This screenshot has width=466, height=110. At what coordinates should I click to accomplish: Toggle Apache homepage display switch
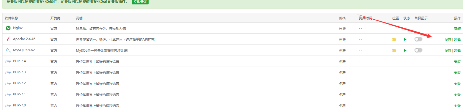(x=418, y=39)
